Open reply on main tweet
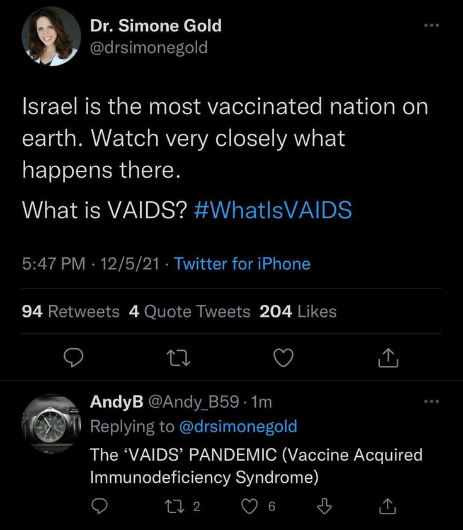Image resolution: width=463 pixels, height=530 pixels. click(x=74, y=358)
